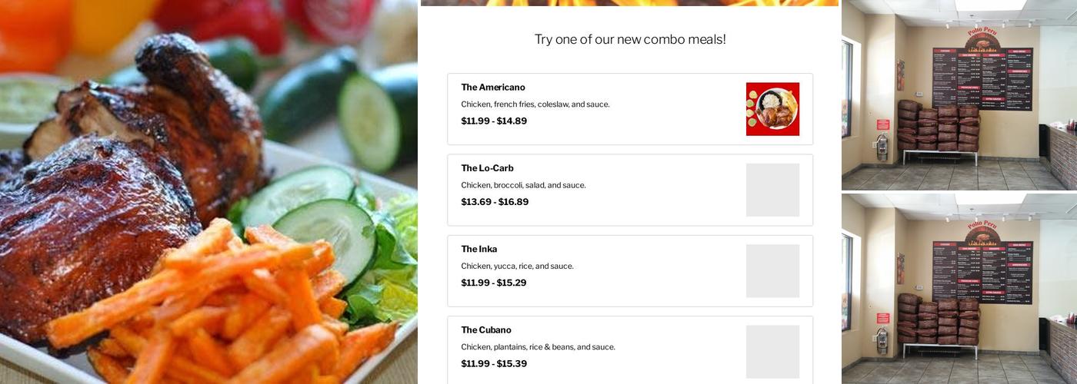Open The Americano combo title
The width and height of the screenshot is (1077, 384).
click(x=493, y=88)
